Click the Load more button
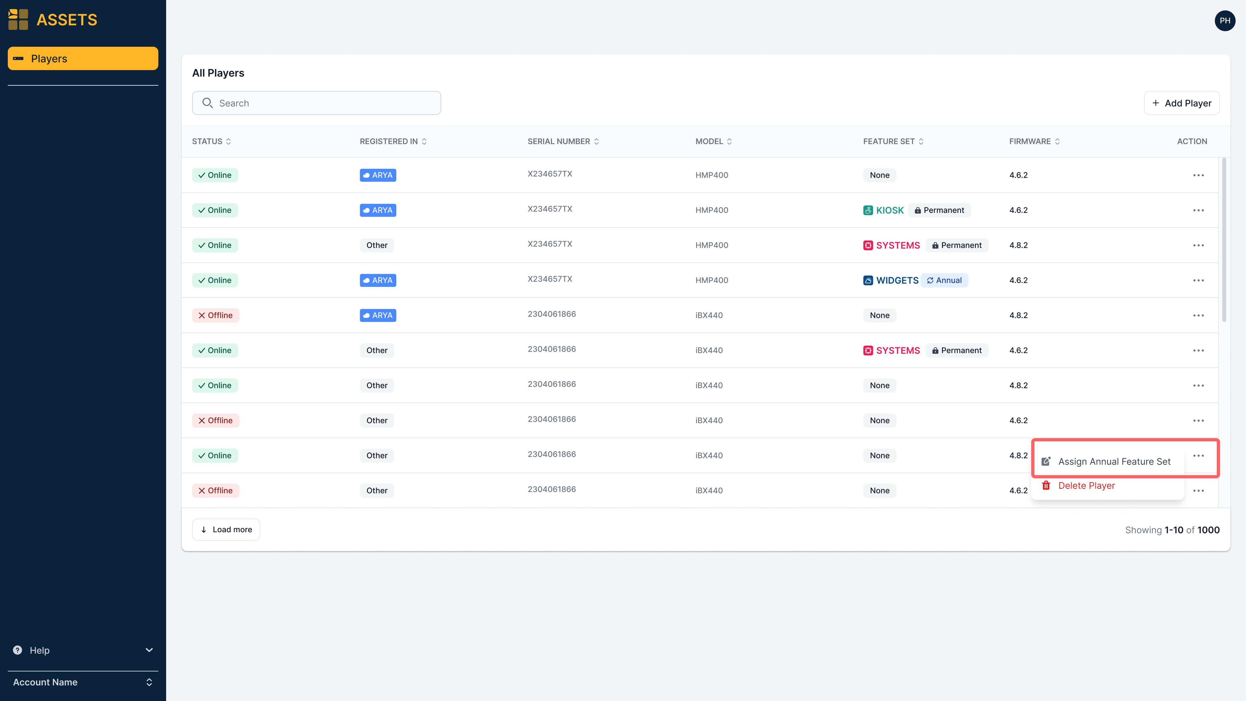 (x=226, y=530)
